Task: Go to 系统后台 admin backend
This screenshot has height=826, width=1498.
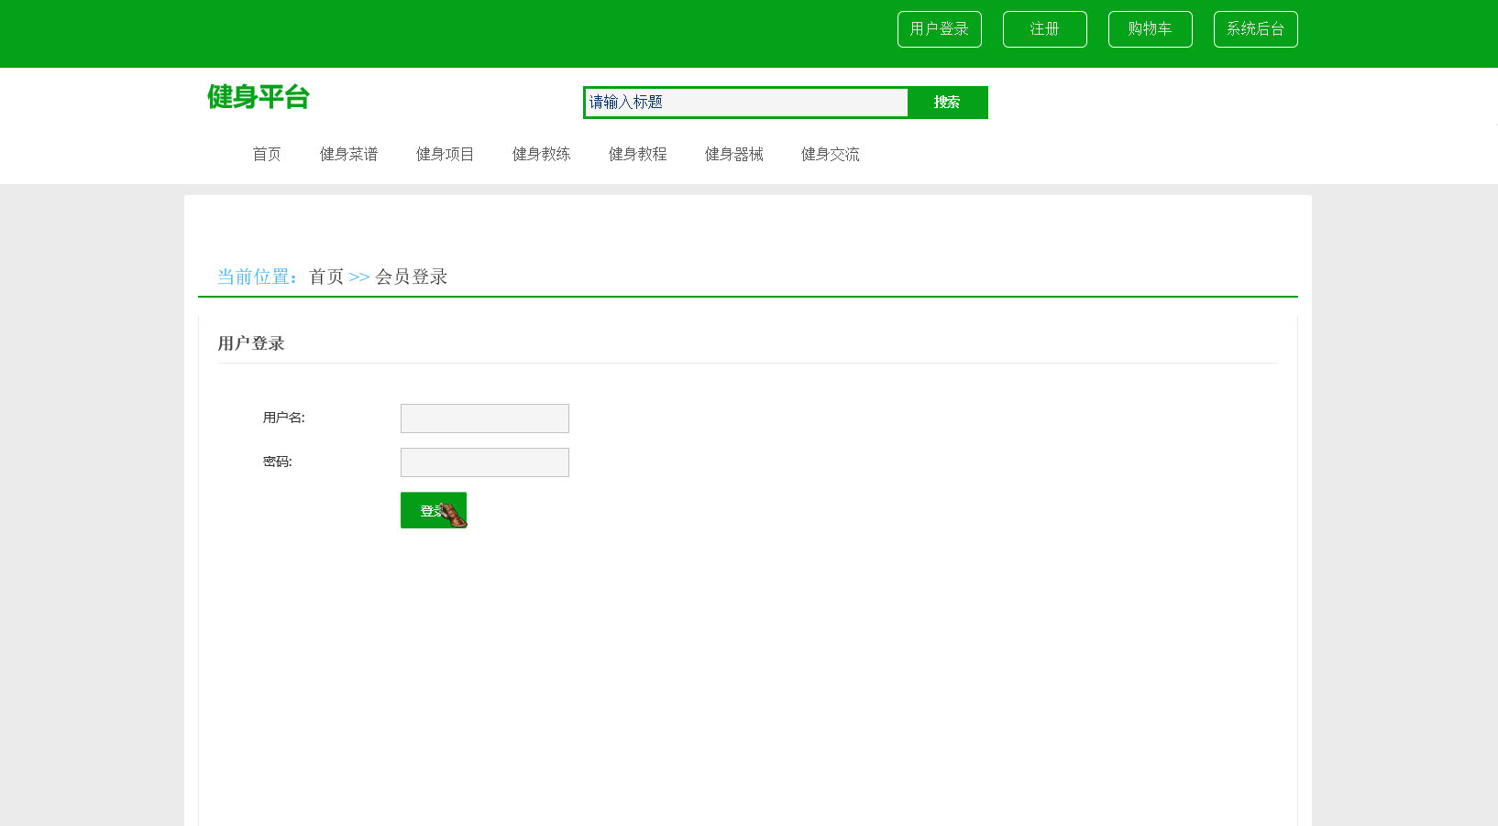Action: 1256,29
